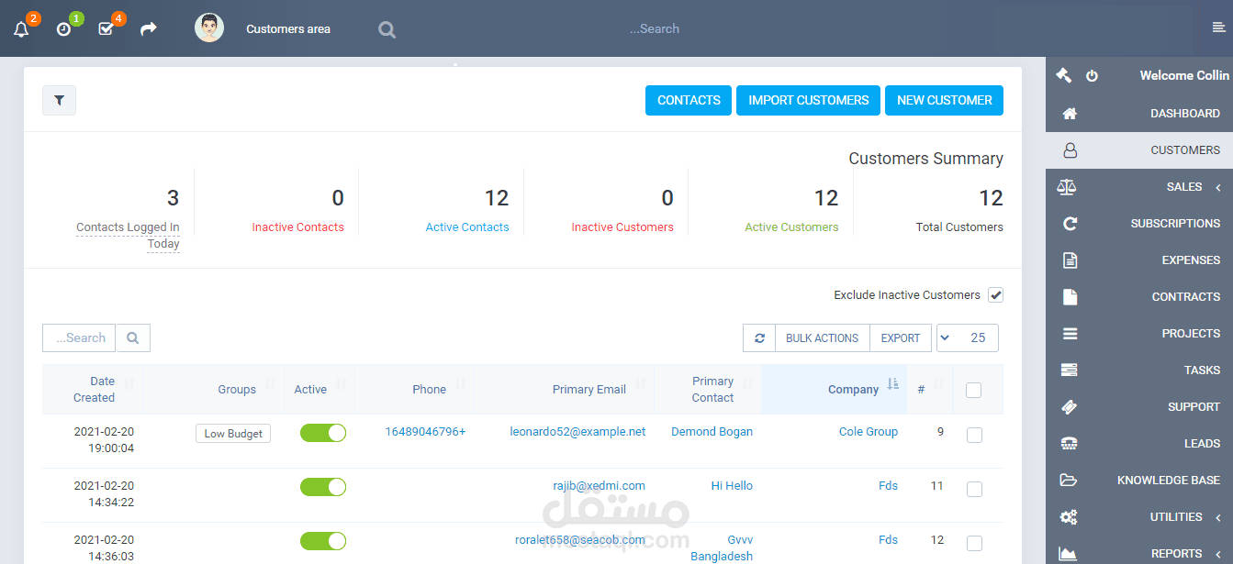Open Subscriptions menu item
The image size is (1233, 564).
1139,224
